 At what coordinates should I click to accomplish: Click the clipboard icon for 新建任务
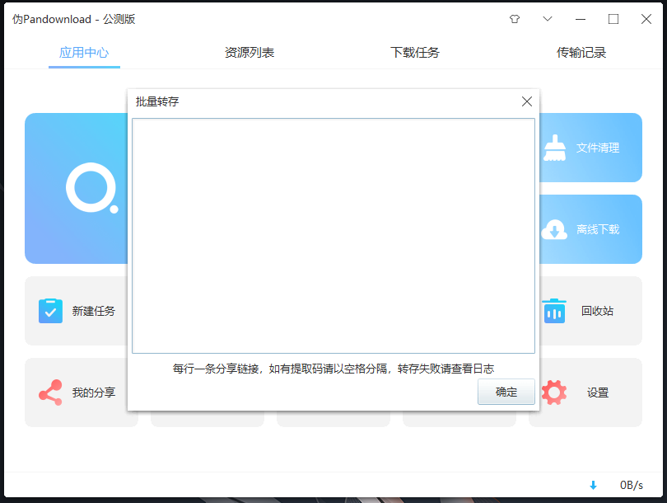point(50,311)
